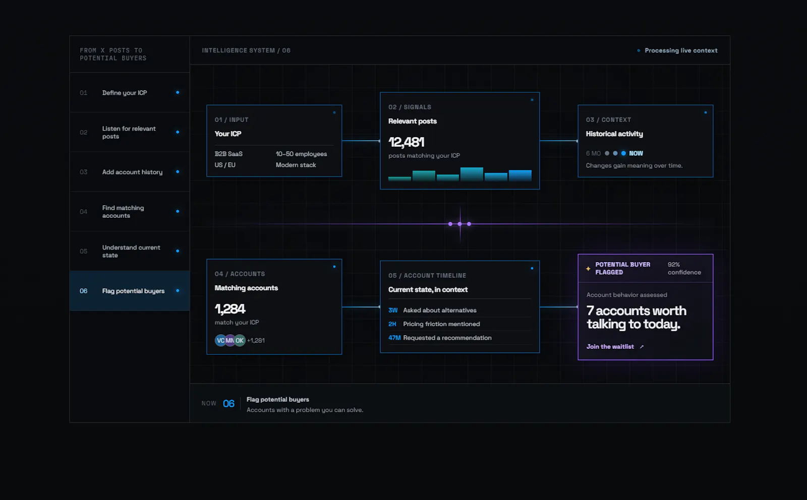The image size is (807, 500).
Task: Click the 2H Pricing friction mentioned row
Action: [459, 324]
